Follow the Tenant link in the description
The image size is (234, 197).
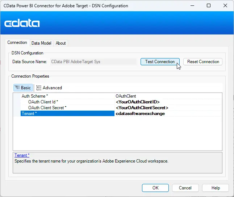[x=21, y=155]
